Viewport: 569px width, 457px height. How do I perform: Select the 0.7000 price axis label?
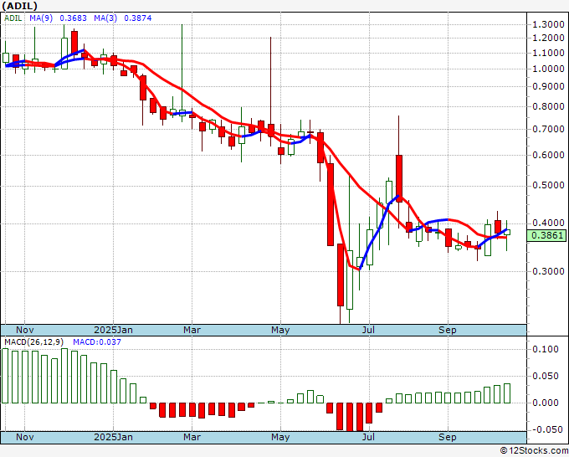(548, 129)
